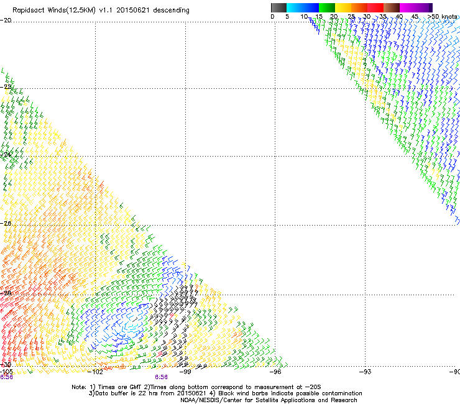Click the yellow 20–25 knots legend segment
The height and width of the screenshot is (404, 460).
[343, 7]
